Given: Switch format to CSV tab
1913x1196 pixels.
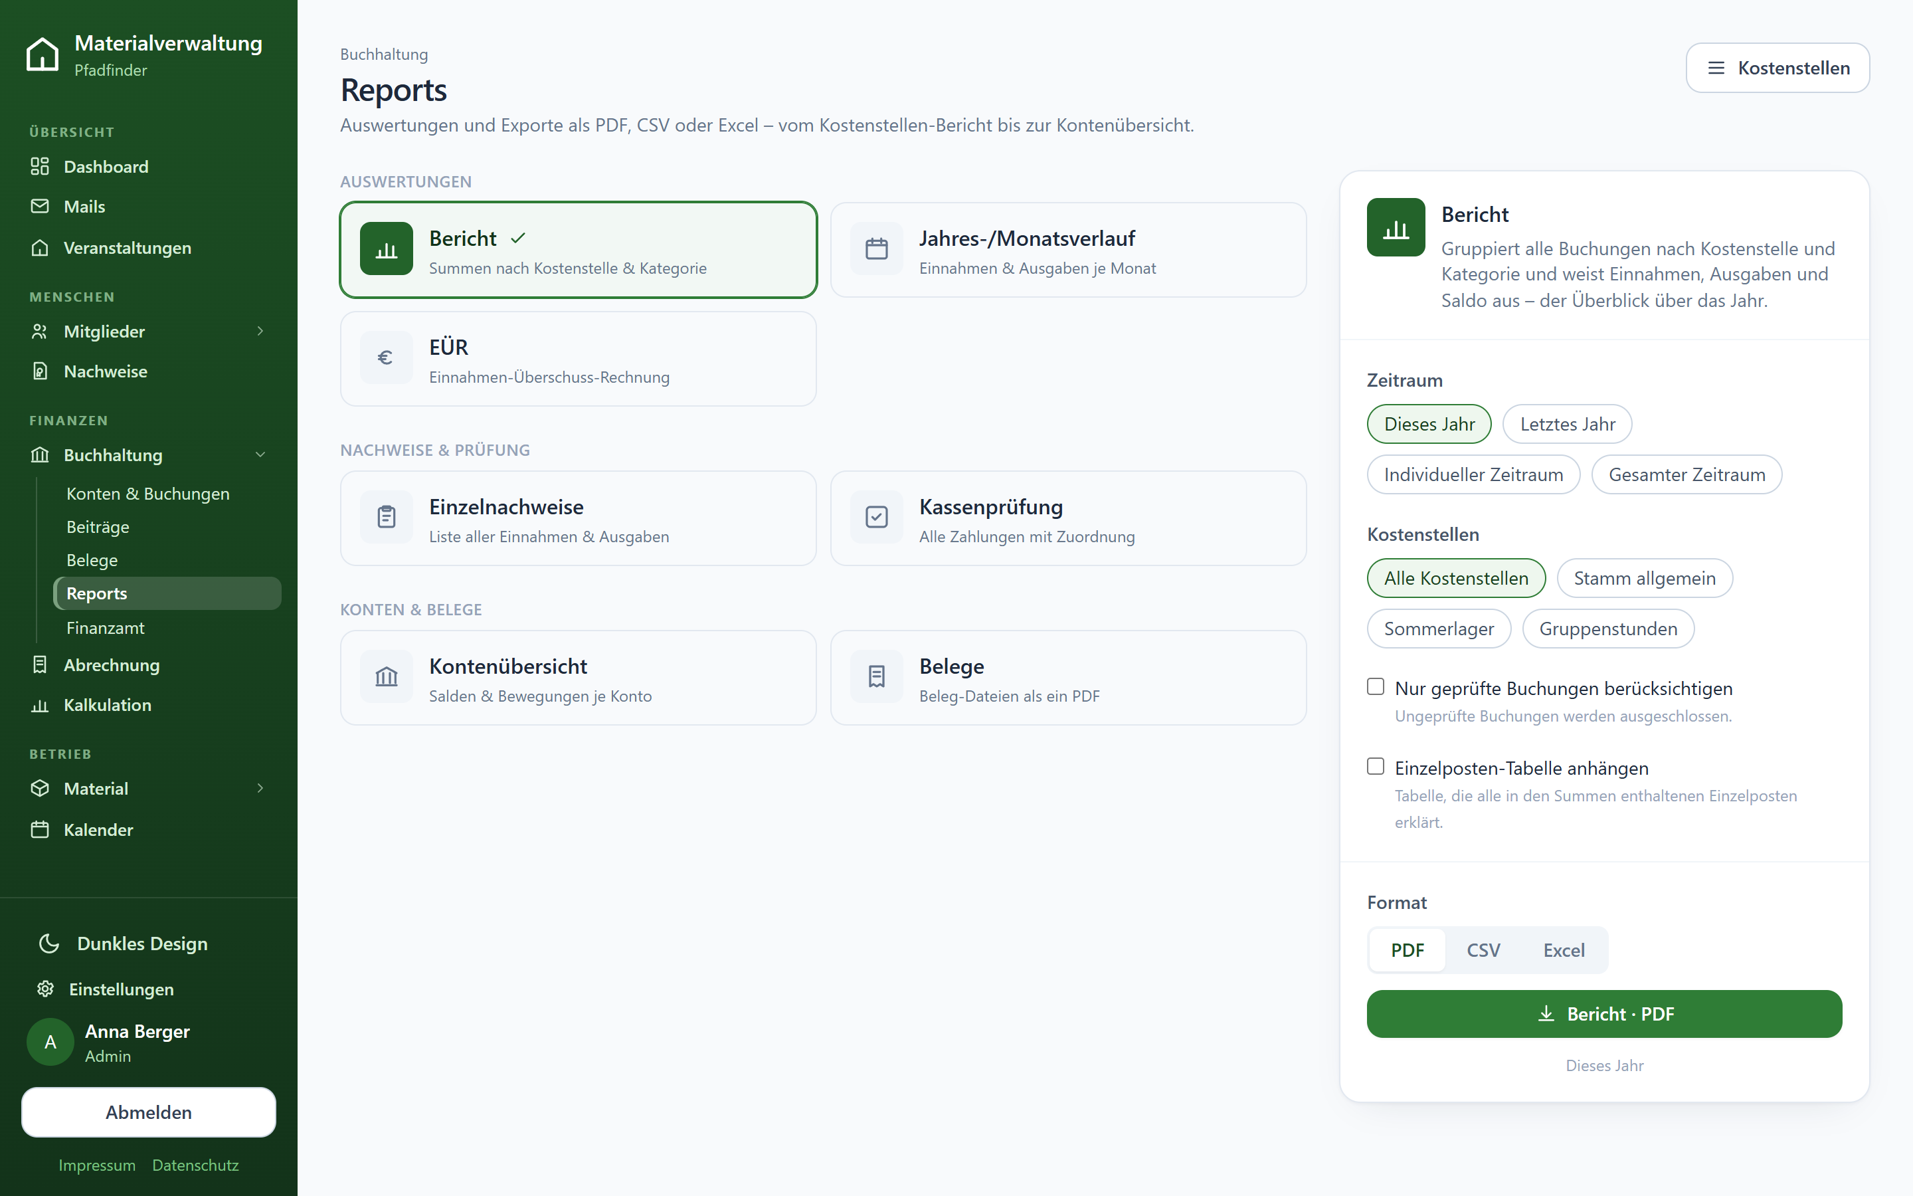Looking at the screenshot, I should (x=1483, y=950).
